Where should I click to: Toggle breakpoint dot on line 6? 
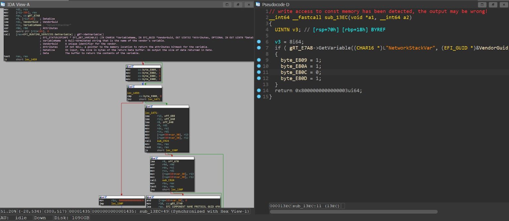point(259,42)
